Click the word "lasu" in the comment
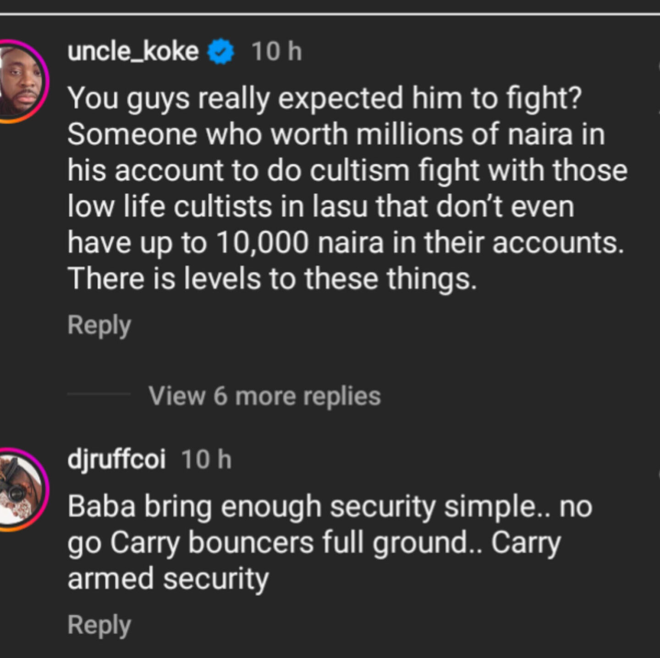The width and height of the screenshot is (660, 658). tap(340, 207)
